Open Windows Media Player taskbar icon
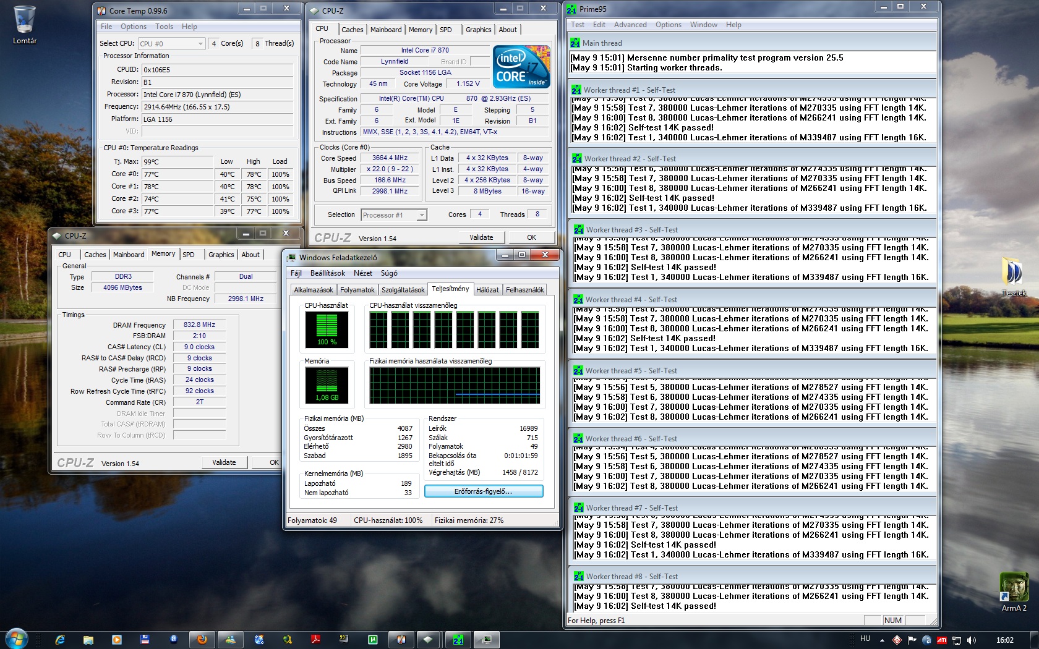This screenshot has width=1039, height=649. 117,640
